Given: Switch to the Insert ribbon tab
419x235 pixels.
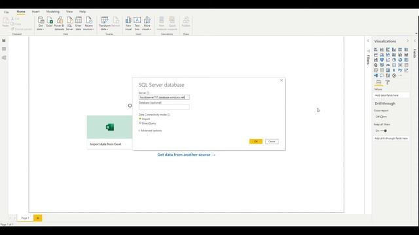Looking at the screenshot, I should pos(35,12).
